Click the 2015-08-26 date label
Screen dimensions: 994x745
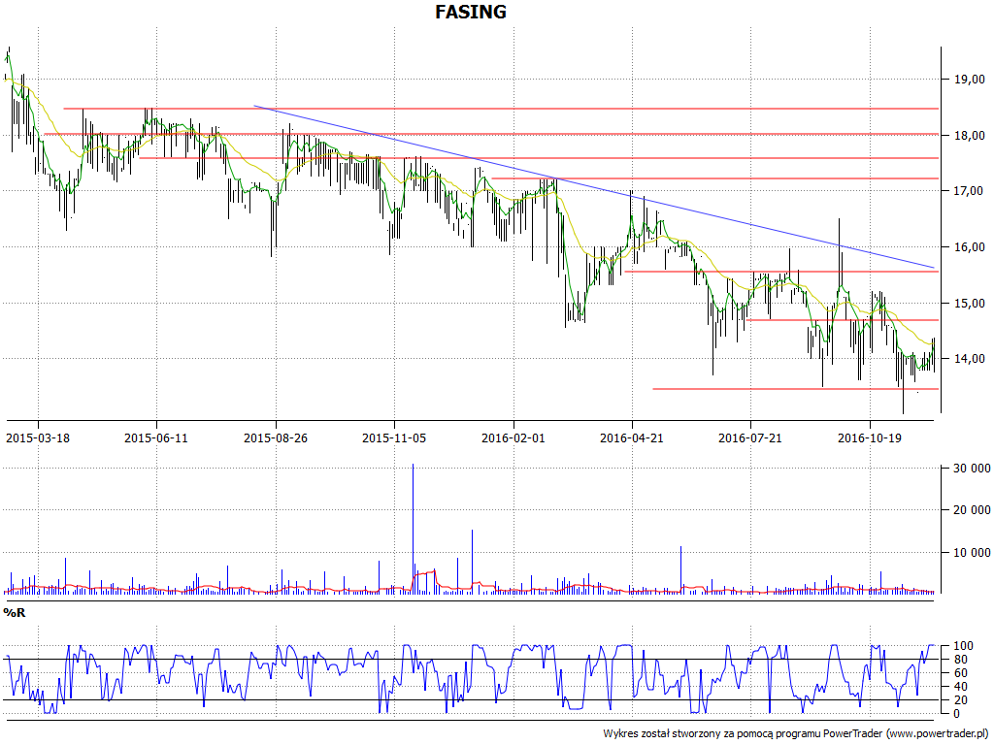(275, 437)
